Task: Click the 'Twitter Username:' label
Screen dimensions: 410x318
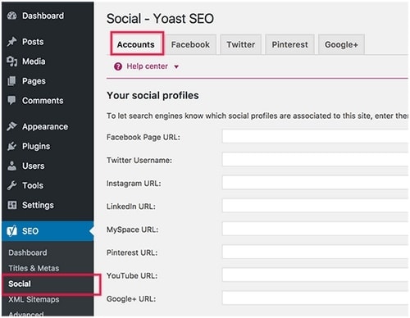Action: click(x=139, y=160)
